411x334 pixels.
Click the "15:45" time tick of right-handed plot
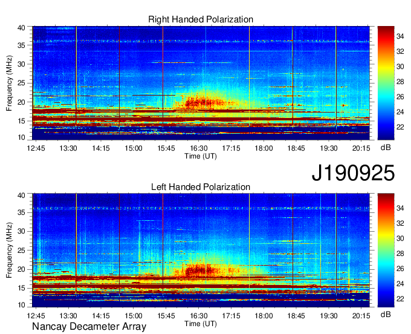point(166,148)
